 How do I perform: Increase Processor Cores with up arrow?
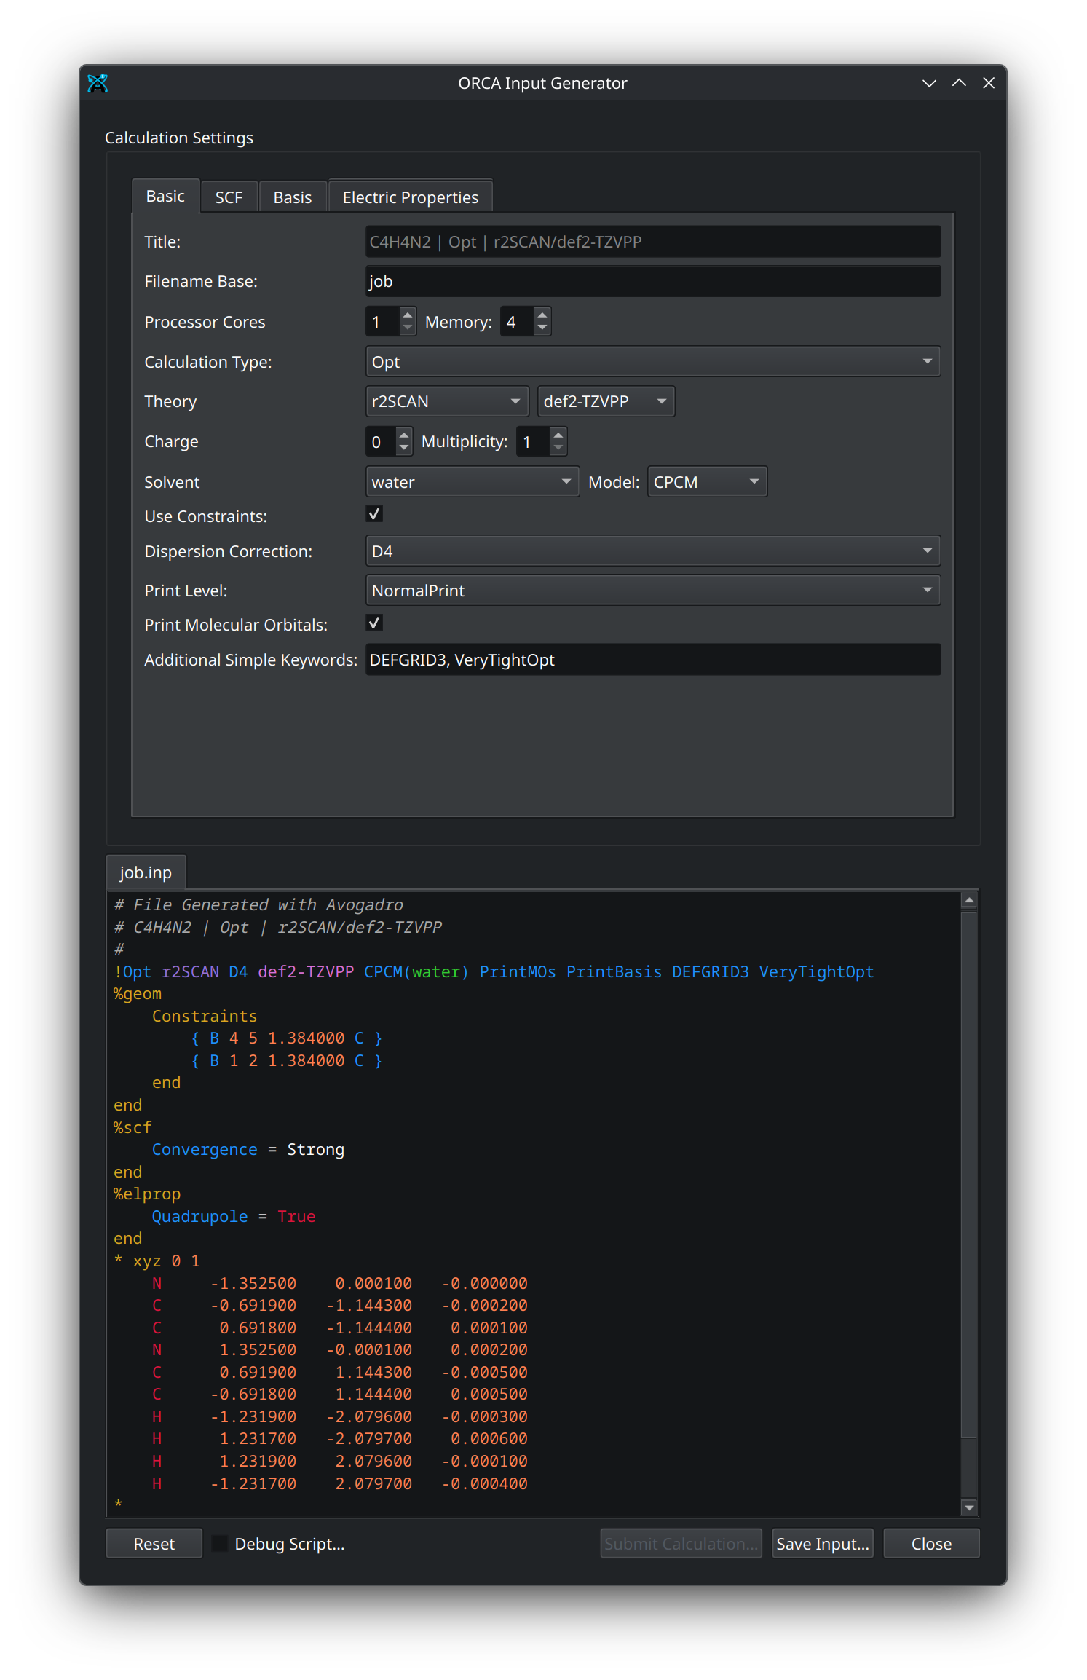[408, 315]
